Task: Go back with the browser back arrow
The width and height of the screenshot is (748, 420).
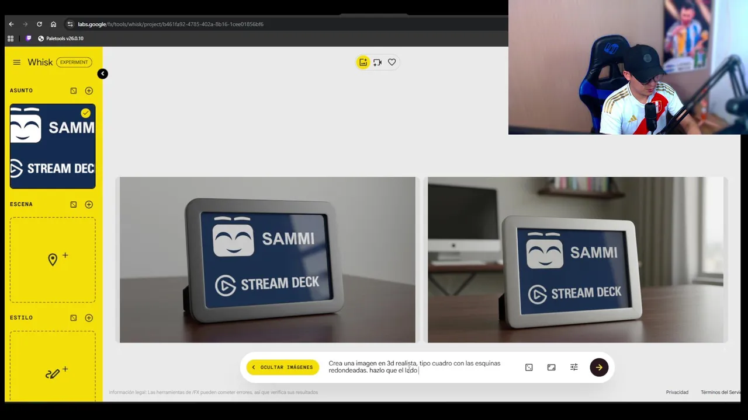Action: [11, 24]
